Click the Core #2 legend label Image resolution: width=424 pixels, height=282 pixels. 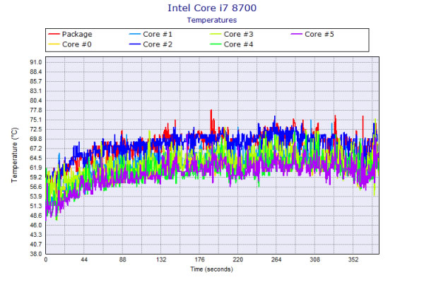158,44
